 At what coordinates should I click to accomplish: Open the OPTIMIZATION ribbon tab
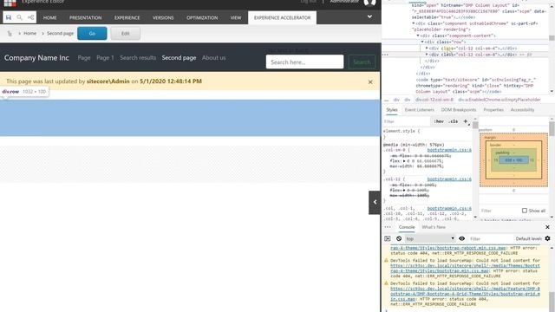tap(202, 17)
